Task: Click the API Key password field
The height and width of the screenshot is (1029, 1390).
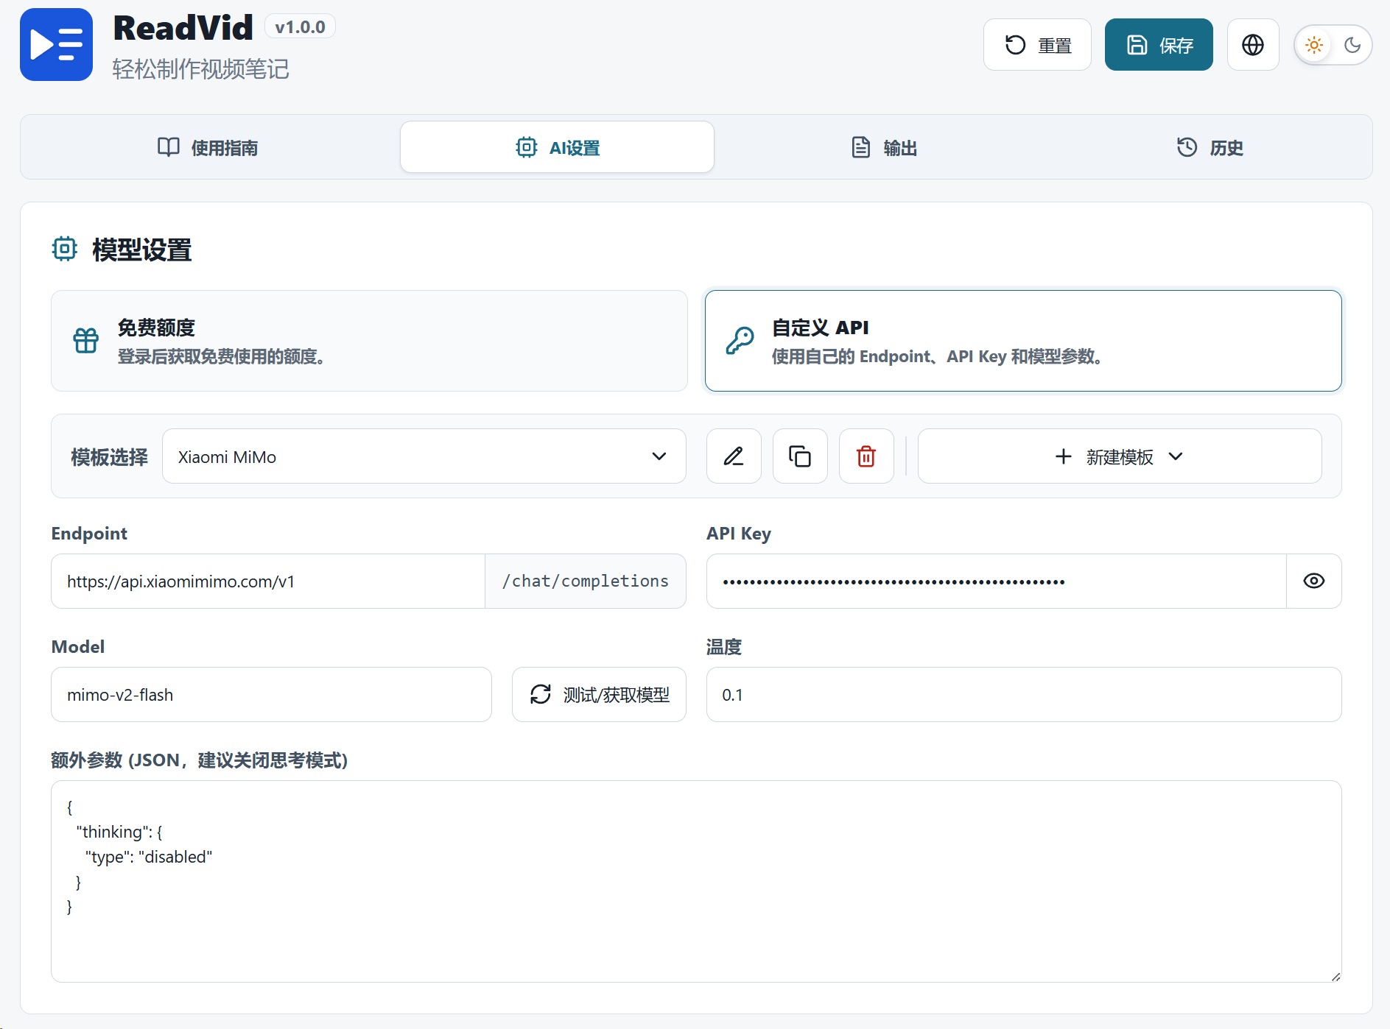Action: (x=997, y=581)
